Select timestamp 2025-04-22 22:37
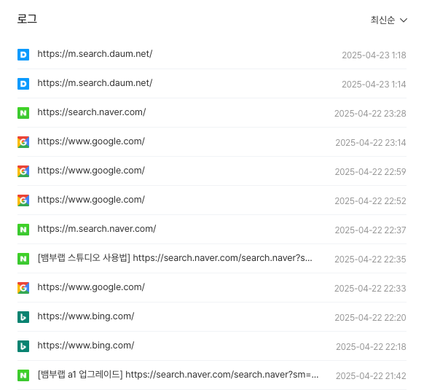424x390 pixels. click(x=371, y=230)
